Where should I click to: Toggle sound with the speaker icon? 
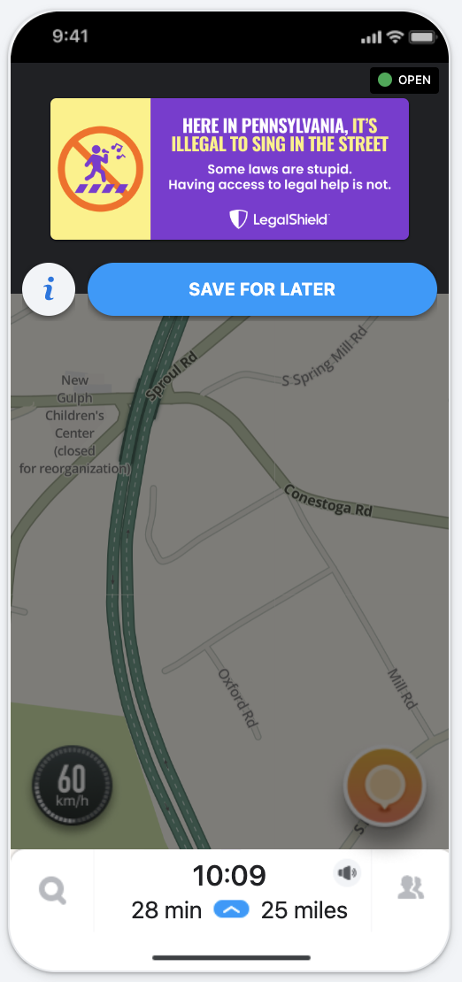click(347, 872)
